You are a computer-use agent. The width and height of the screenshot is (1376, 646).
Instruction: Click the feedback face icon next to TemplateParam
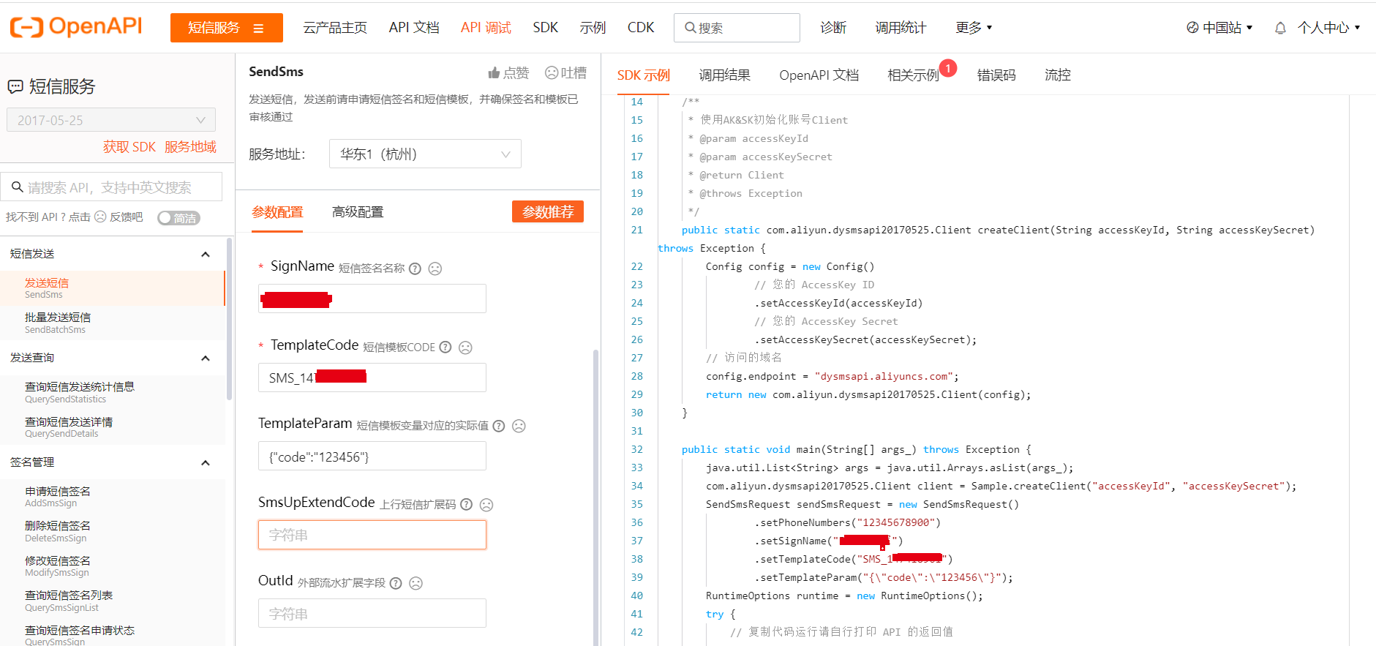click(519, 426)
